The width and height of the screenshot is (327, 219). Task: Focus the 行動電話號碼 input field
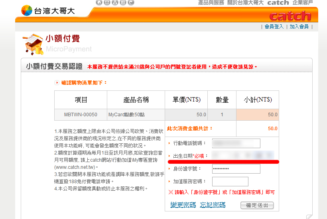236,143
